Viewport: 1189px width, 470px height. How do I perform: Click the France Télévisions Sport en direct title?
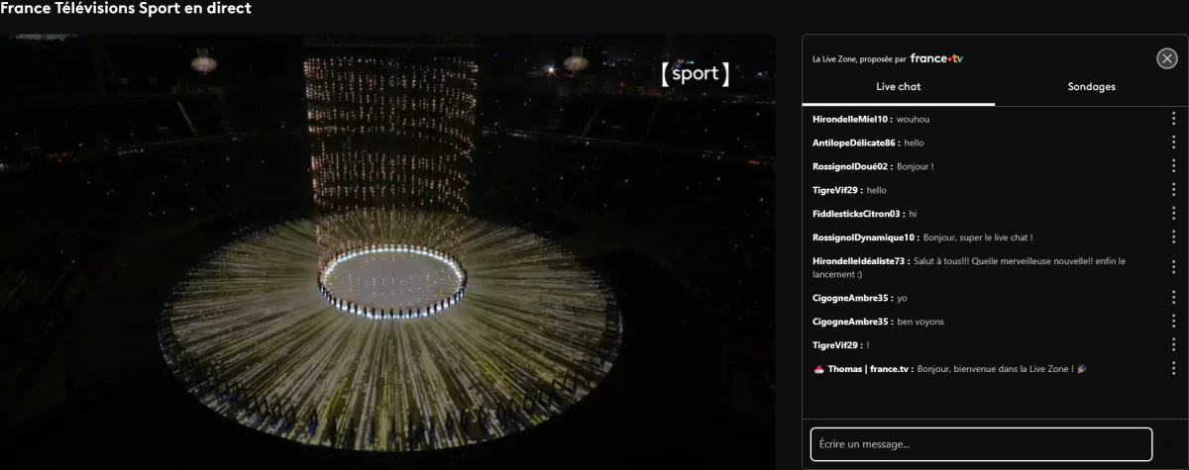[x=126, y=9]
